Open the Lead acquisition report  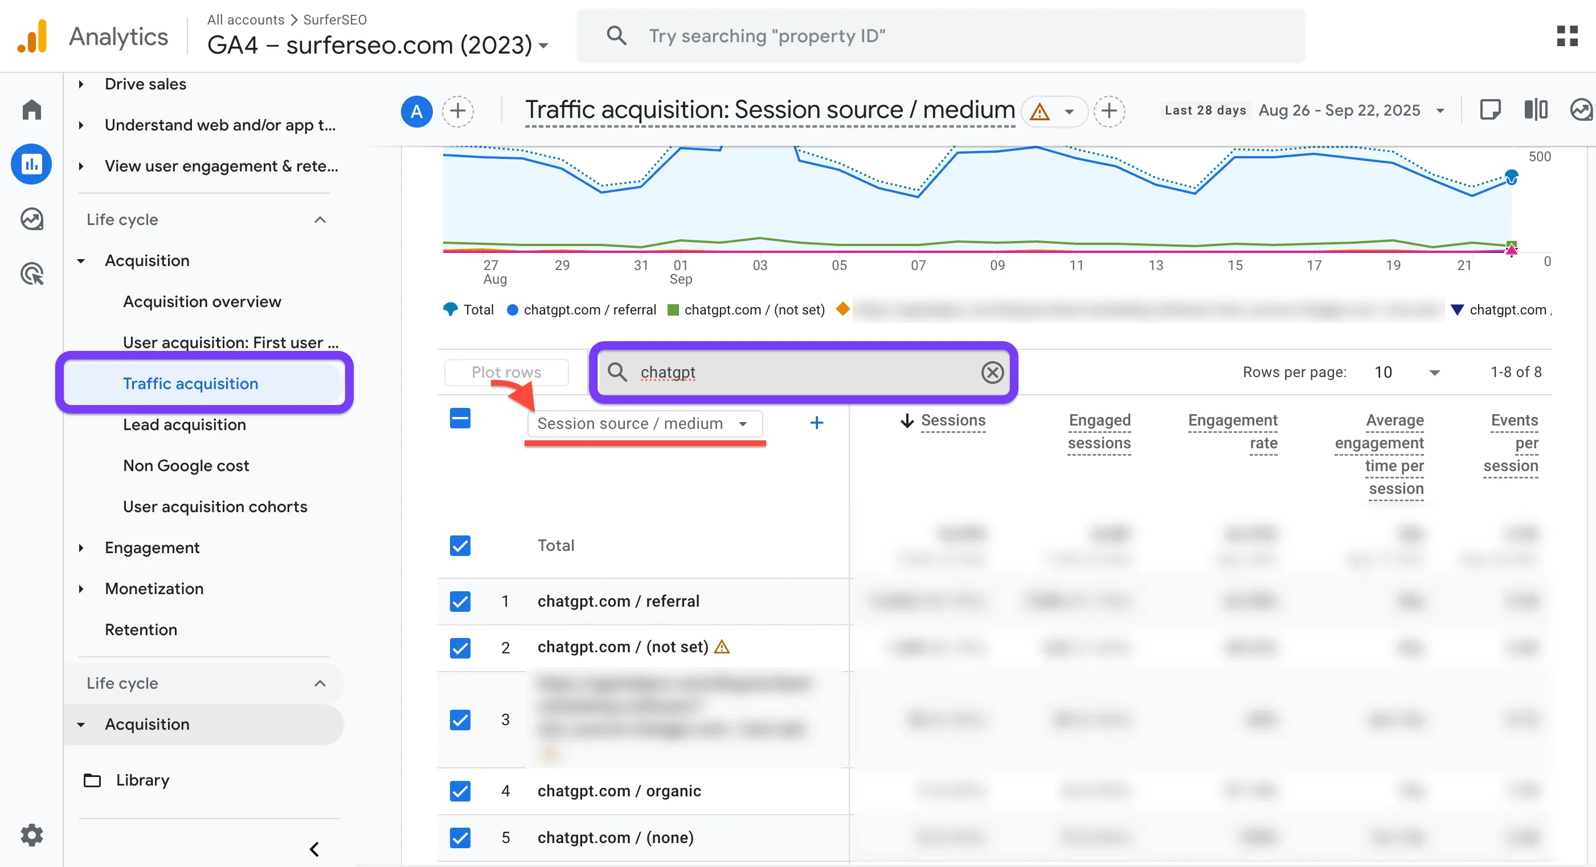(184, 424)
